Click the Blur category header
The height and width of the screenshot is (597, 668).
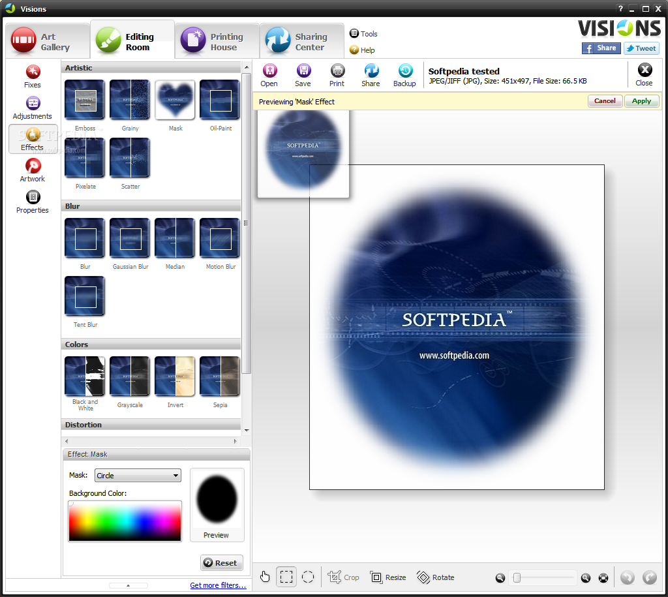(151, 206)
